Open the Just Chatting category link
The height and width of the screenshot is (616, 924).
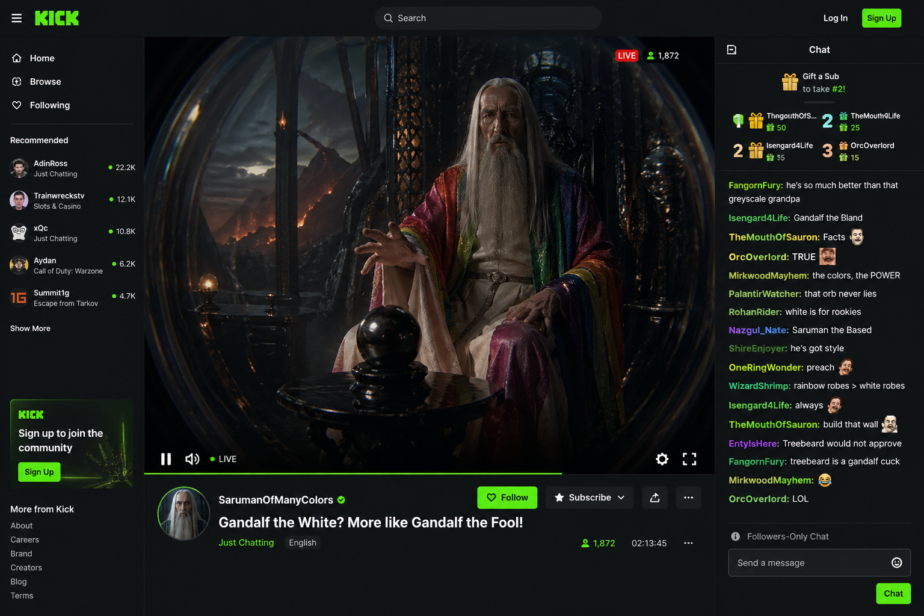[x=246, y=543]
